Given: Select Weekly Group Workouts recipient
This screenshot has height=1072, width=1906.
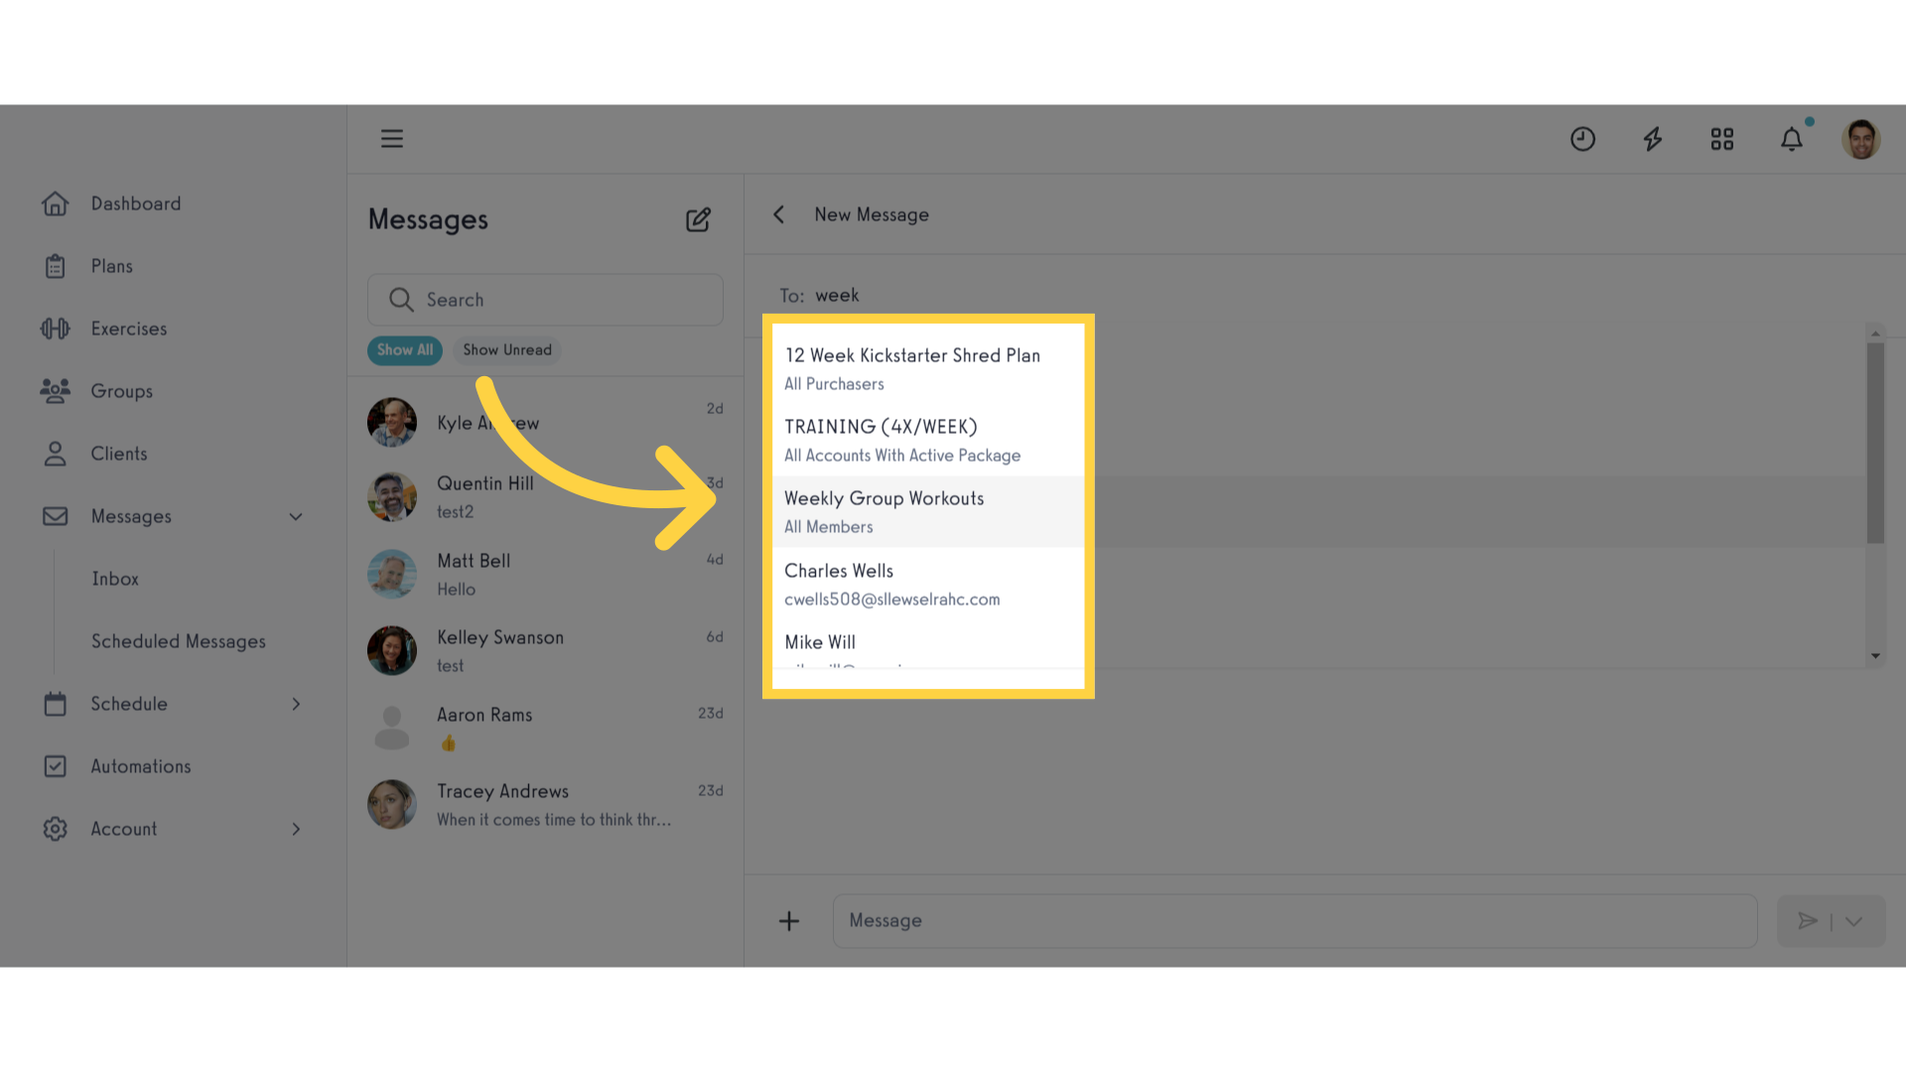Looking at the screenshot, I should point(927,510).
